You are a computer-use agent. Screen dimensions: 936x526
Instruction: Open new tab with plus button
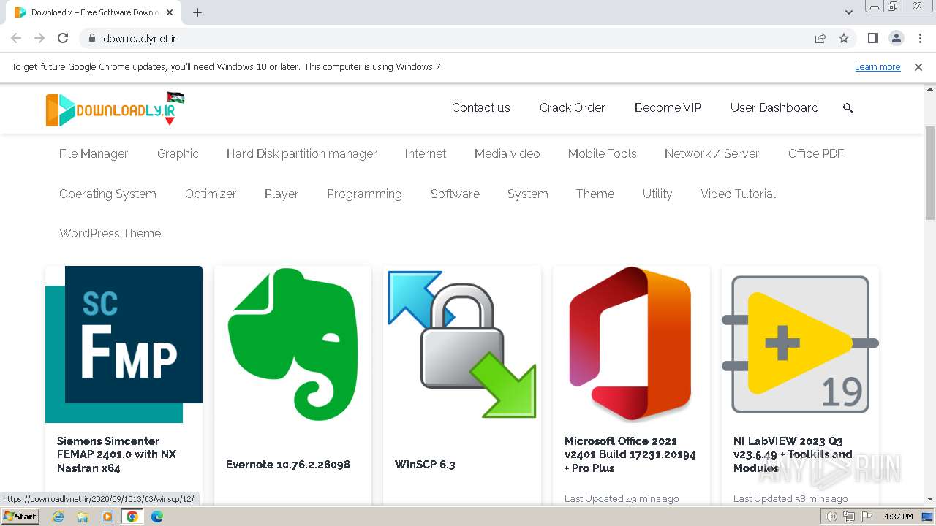(197, 12)
